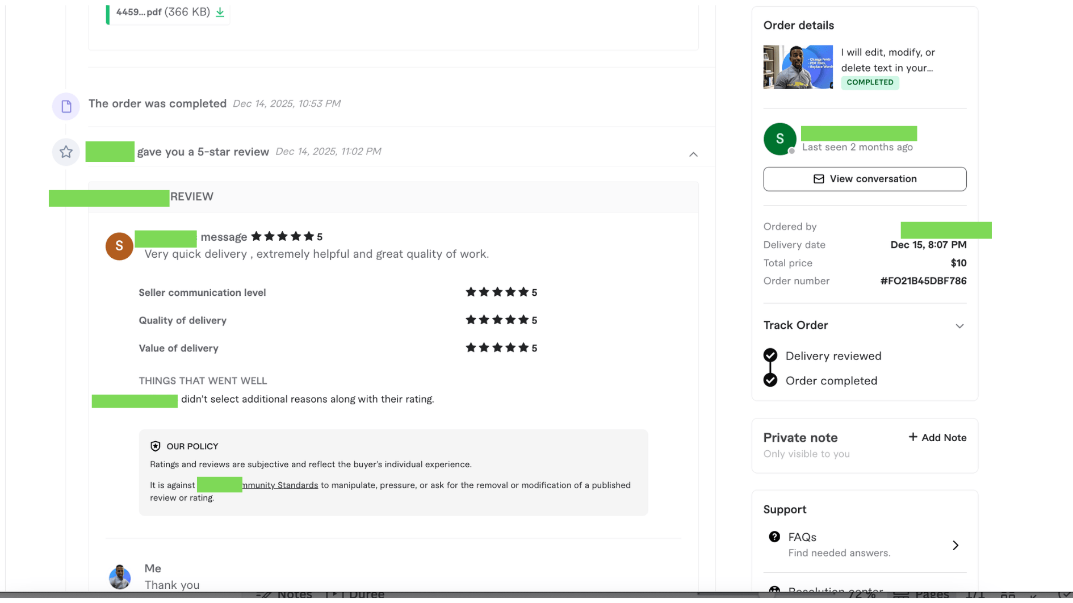
Task: Click the Order completed checkmark
Action: [770, 380]
